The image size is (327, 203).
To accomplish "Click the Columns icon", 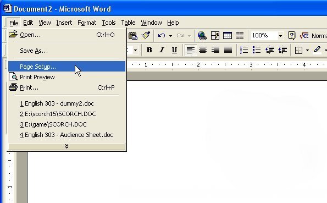I will coord(240,36).
